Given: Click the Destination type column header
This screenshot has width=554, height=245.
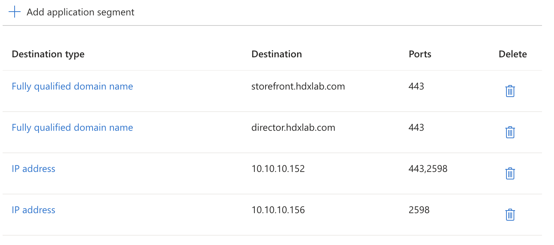Looking at the screenshot, I should tap(48, 54).
